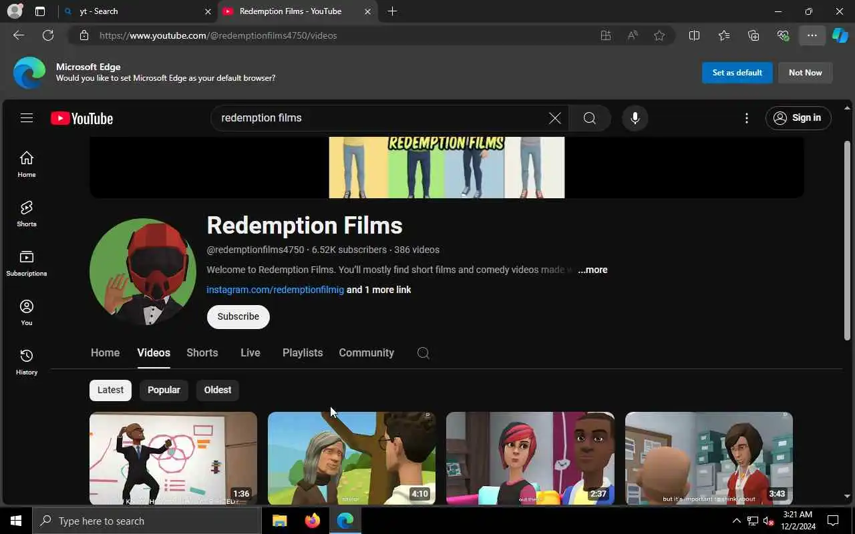855x534 pixels.
Task: Launch Firefox from the taskbar
Action: 312,521
